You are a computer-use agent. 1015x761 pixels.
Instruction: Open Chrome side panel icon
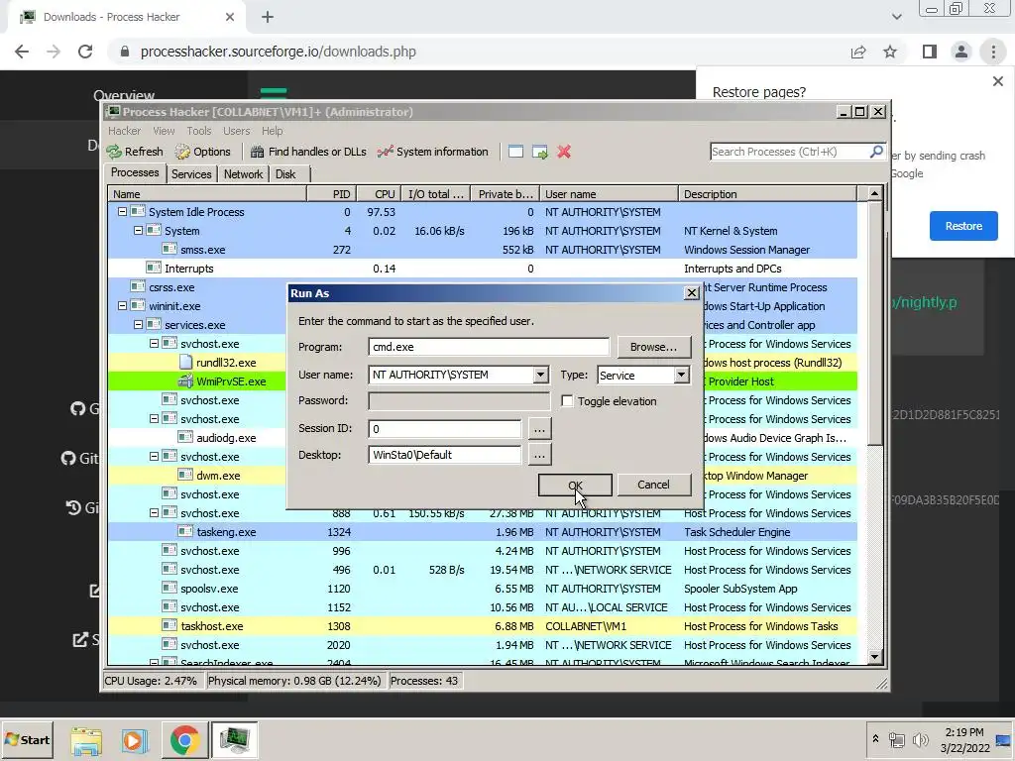point(930,52)
